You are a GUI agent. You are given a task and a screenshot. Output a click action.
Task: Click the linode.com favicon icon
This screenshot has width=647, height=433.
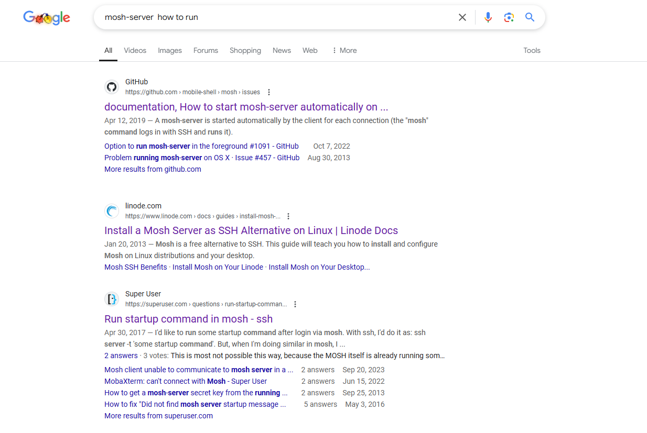coord(111,211)
